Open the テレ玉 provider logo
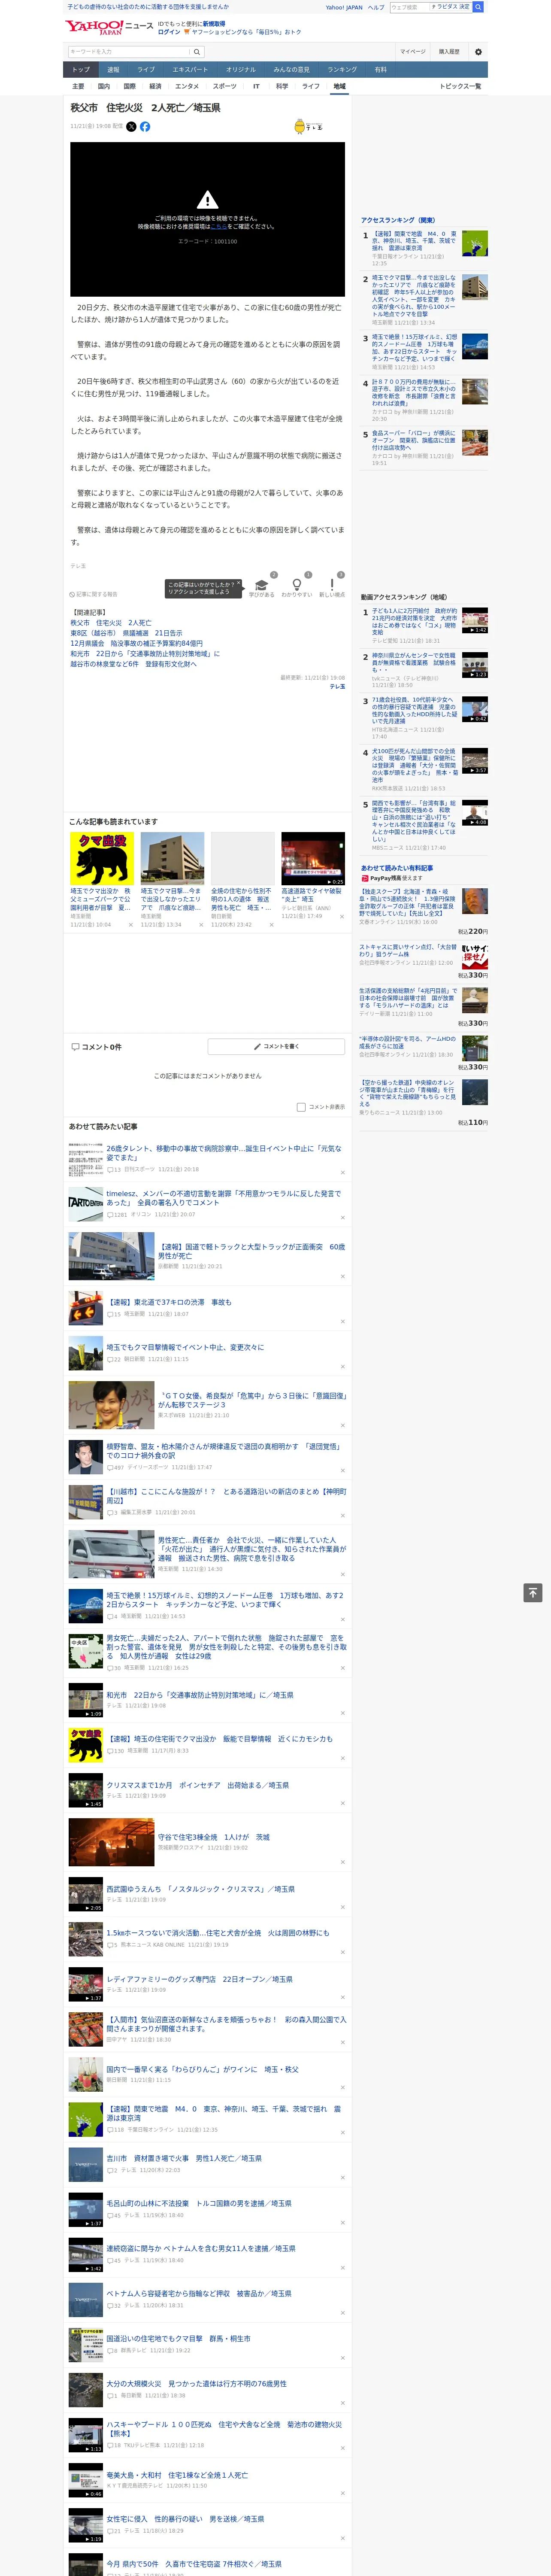Screen dimensions: 551x2576 [309, 127]
